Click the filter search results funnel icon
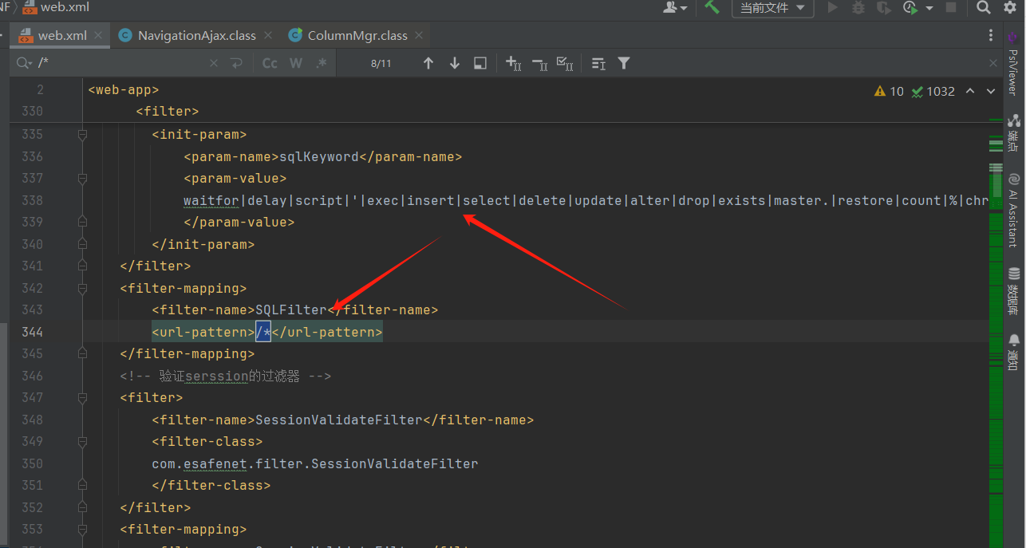1026x548 pixels. pos(624,63)
